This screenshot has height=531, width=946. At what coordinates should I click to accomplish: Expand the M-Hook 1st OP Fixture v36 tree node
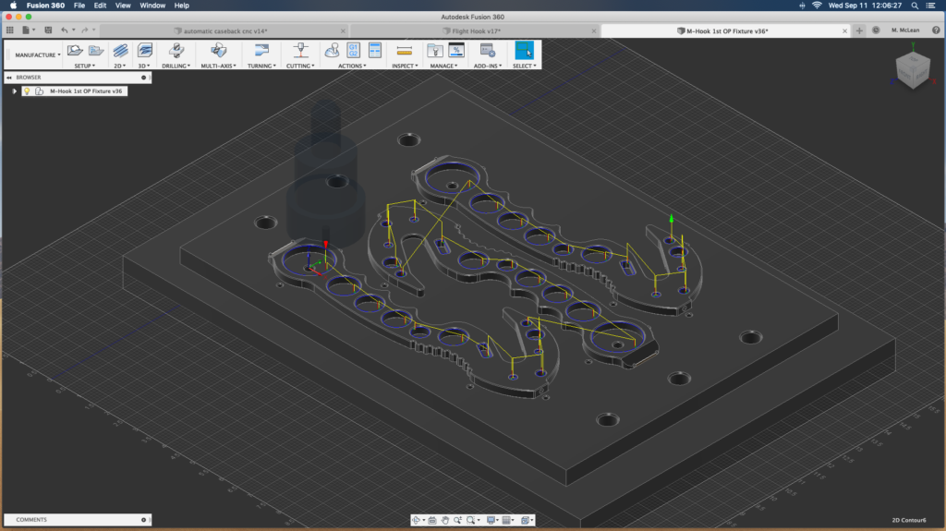pos(15,91)
